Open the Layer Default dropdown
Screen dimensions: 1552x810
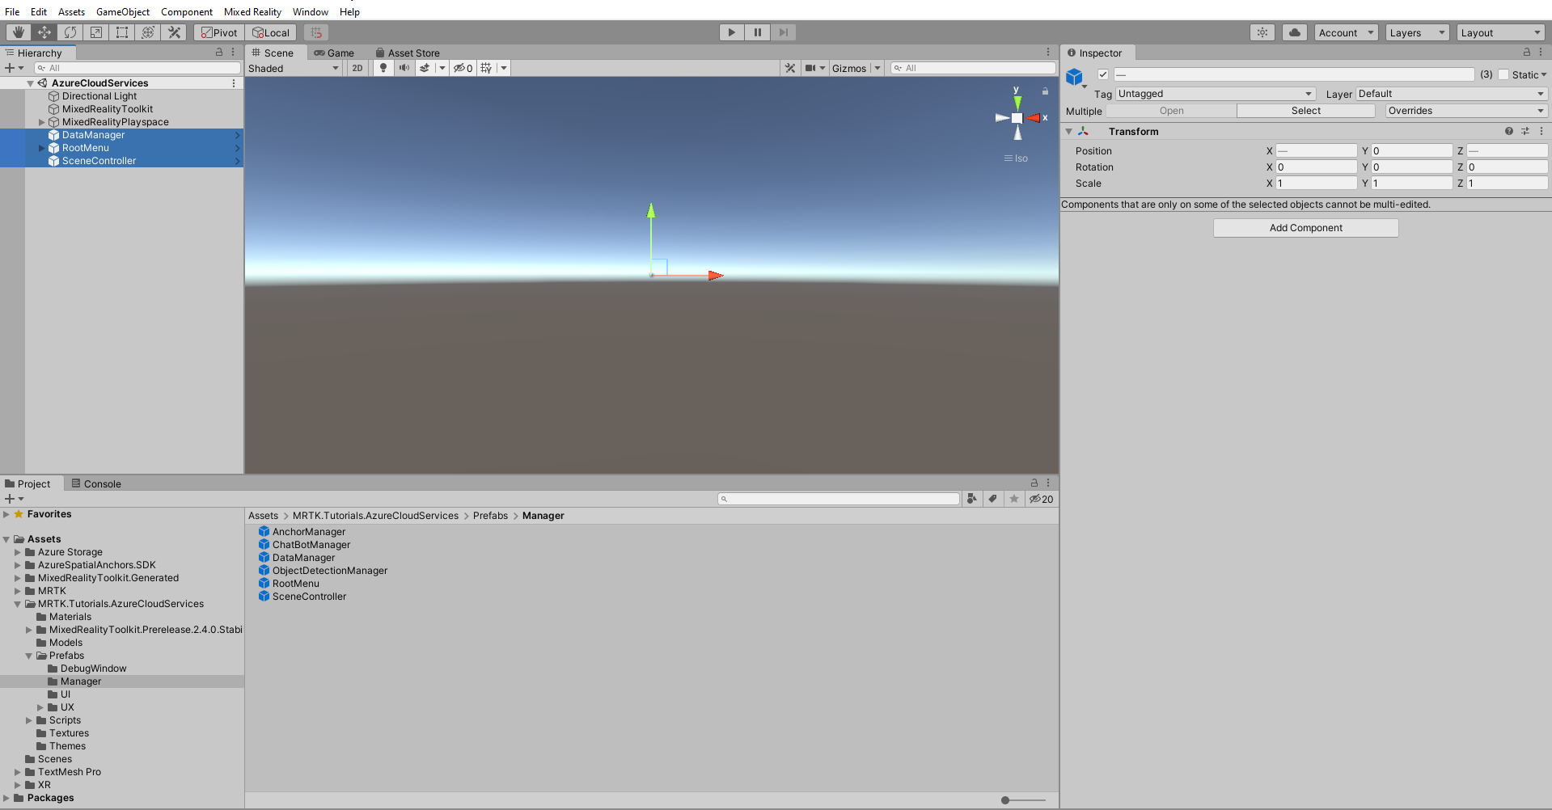click(x=1452, y=94)
